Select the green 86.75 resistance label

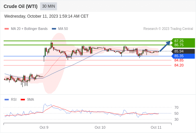click(179, 45)
